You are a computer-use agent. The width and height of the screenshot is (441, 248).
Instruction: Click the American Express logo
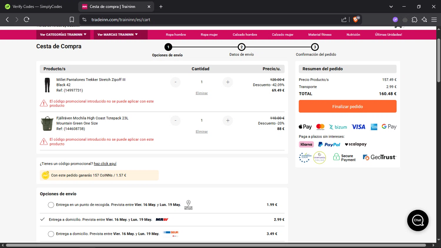(374, 127)
